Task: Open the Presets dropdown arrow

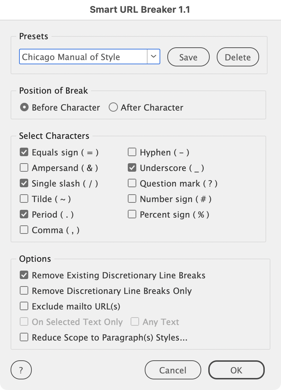Action: 154,57
